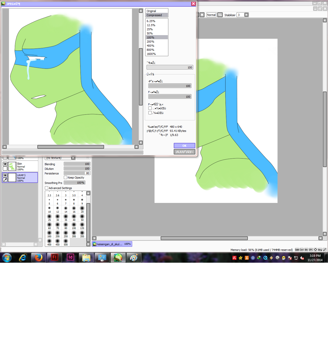Viewport: 328px width, 353px height.
Task: Pick brush size 80
Action: point(66,226)
